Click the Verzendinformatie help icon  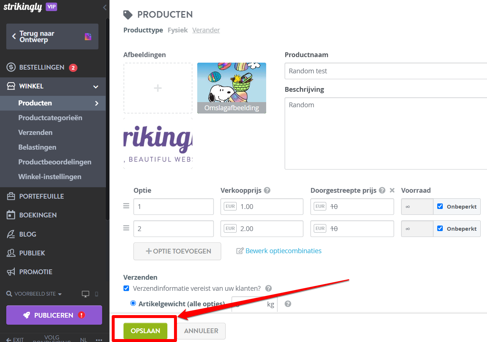point(269,289)
